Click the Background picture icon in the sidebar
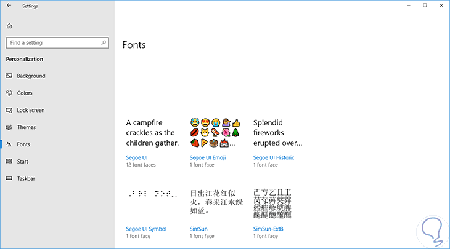 9,76
